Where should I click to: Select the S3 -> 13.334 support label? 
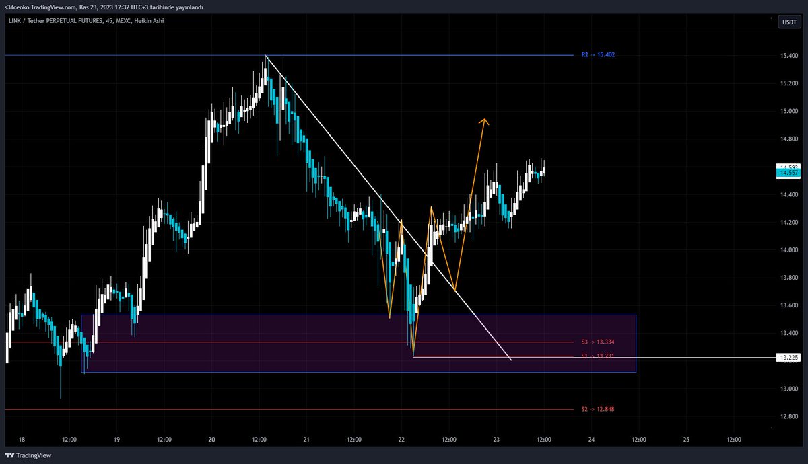pos(598,342)
